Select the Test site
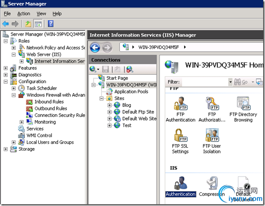The image size is (265, 206). pyautogui.click(x=127, y=125)
